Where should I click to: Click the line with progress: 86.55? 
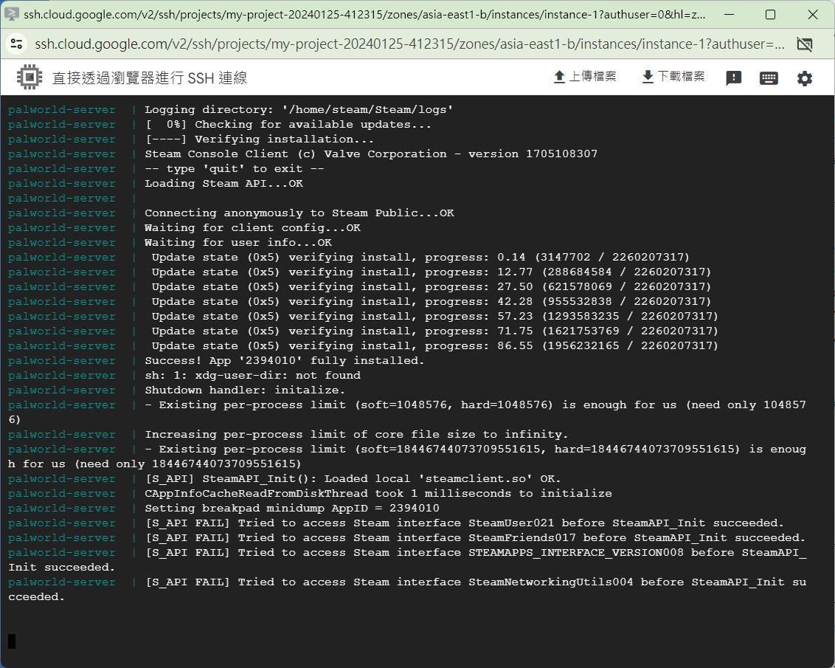click(x=434, y=345)
